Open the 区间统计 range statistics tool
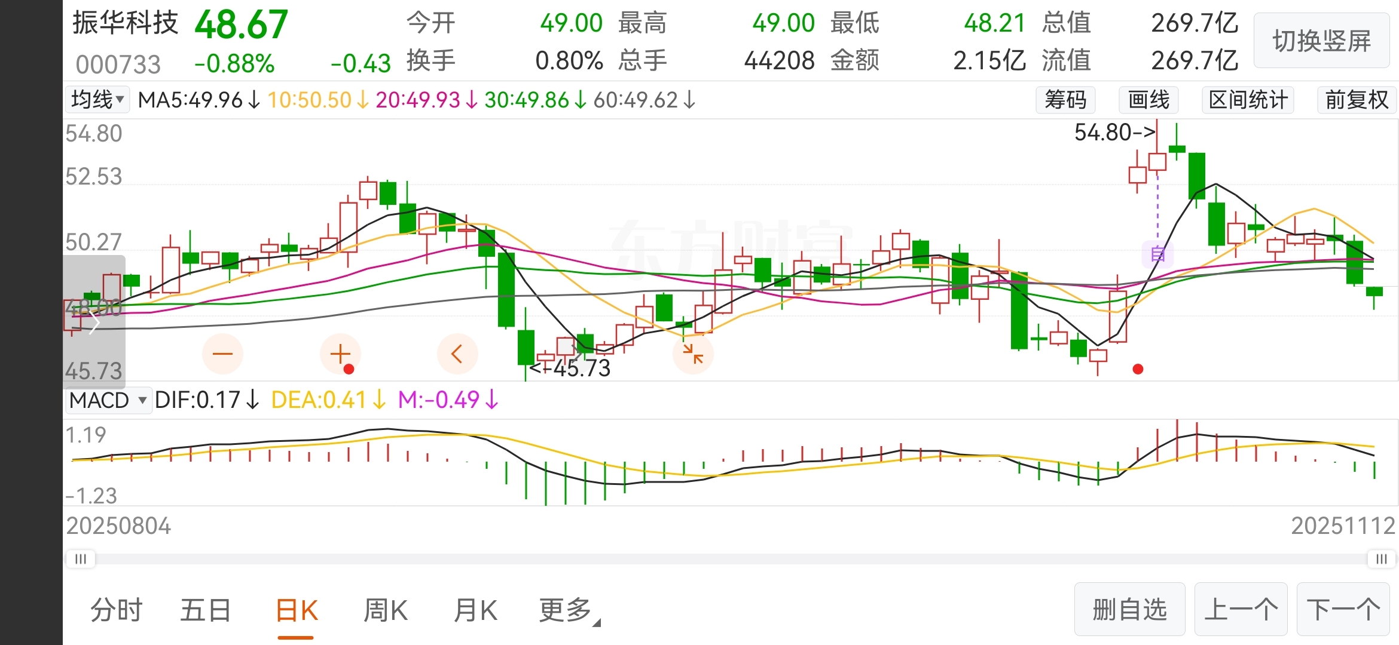This screenshot has height=645, width=1399. coord(1248,100)
